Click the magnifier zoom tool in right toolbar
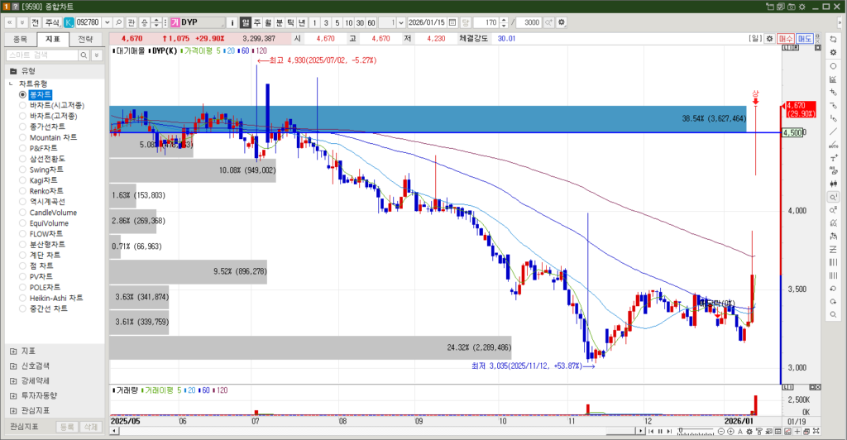Screen dimensions: 847x440 pos(833,198)
